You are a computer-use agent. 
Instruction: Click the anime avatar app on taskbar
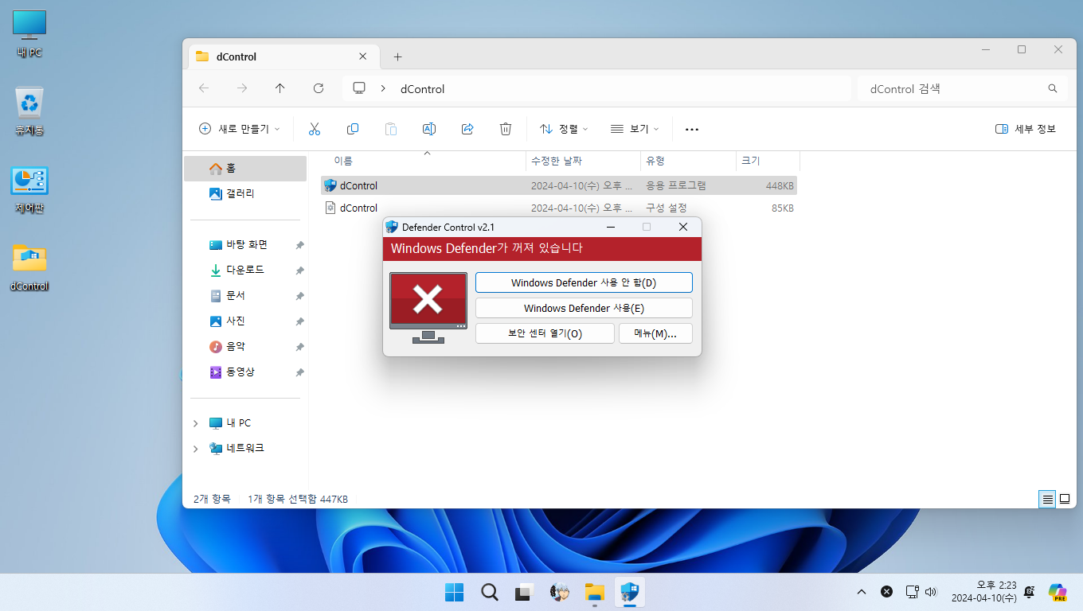point(560,592)
